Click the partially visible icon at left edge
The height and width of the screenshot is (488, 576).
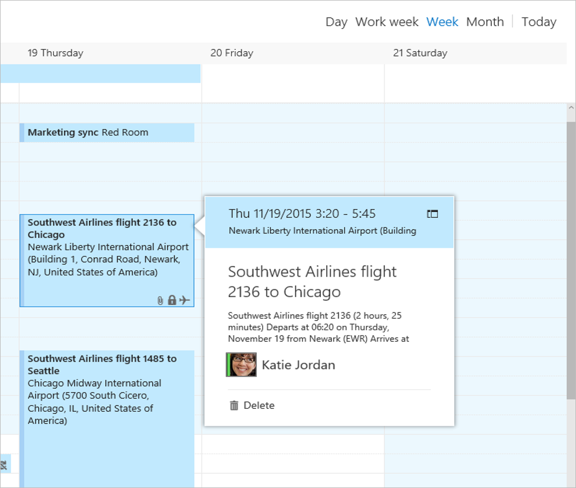(x=4, y=465)
